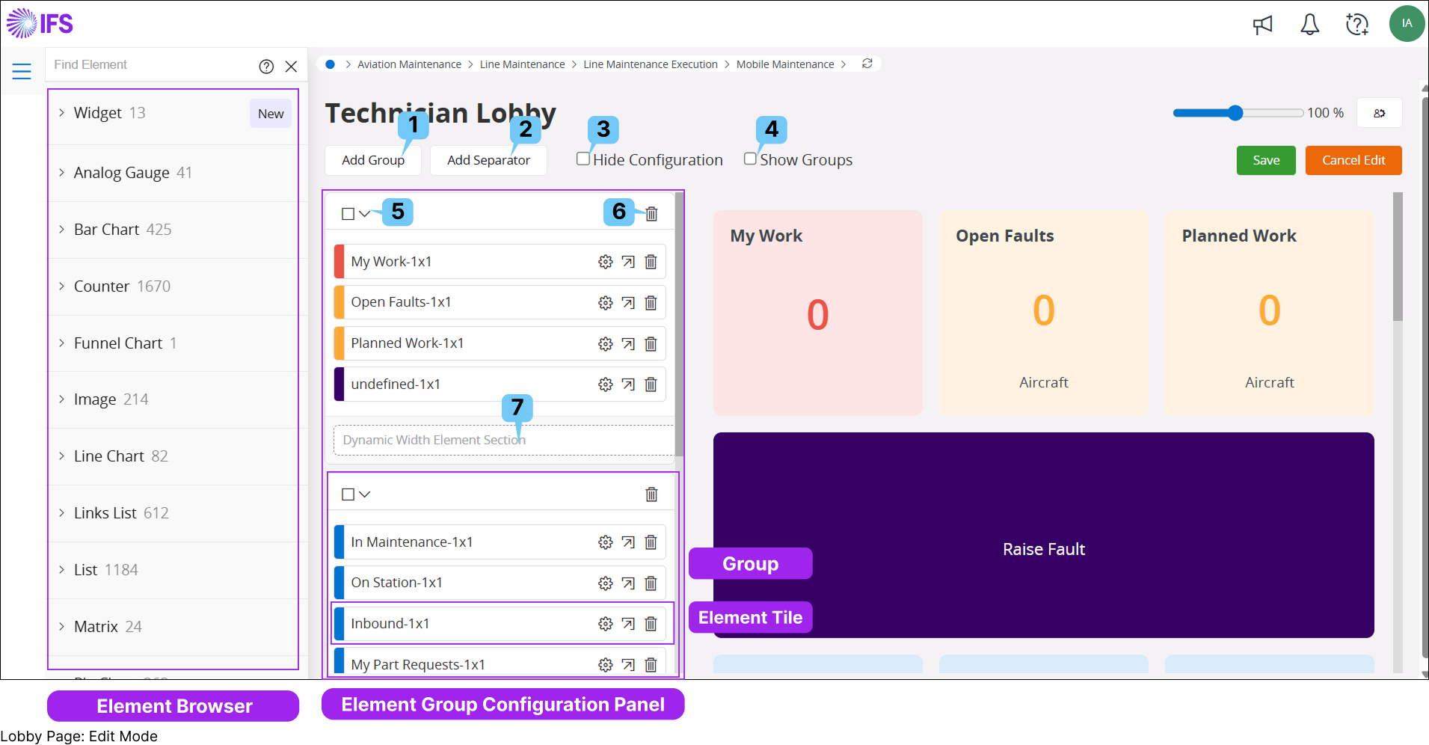Tick the second group's select checkbox
The height and width of the screenshot is (745, 1429).
point(348,494)
